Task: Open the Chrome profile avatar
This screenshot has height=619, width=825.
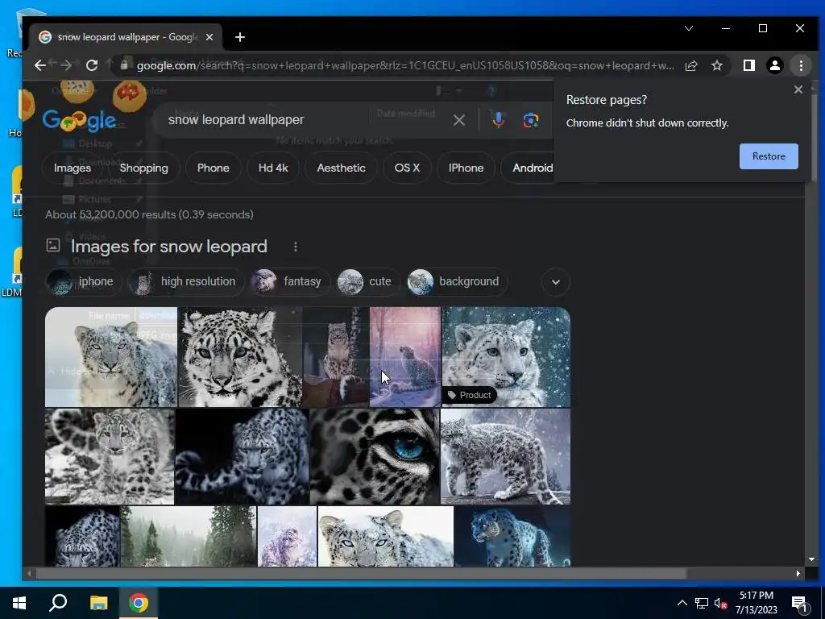Action: click(x=774, y=65)
